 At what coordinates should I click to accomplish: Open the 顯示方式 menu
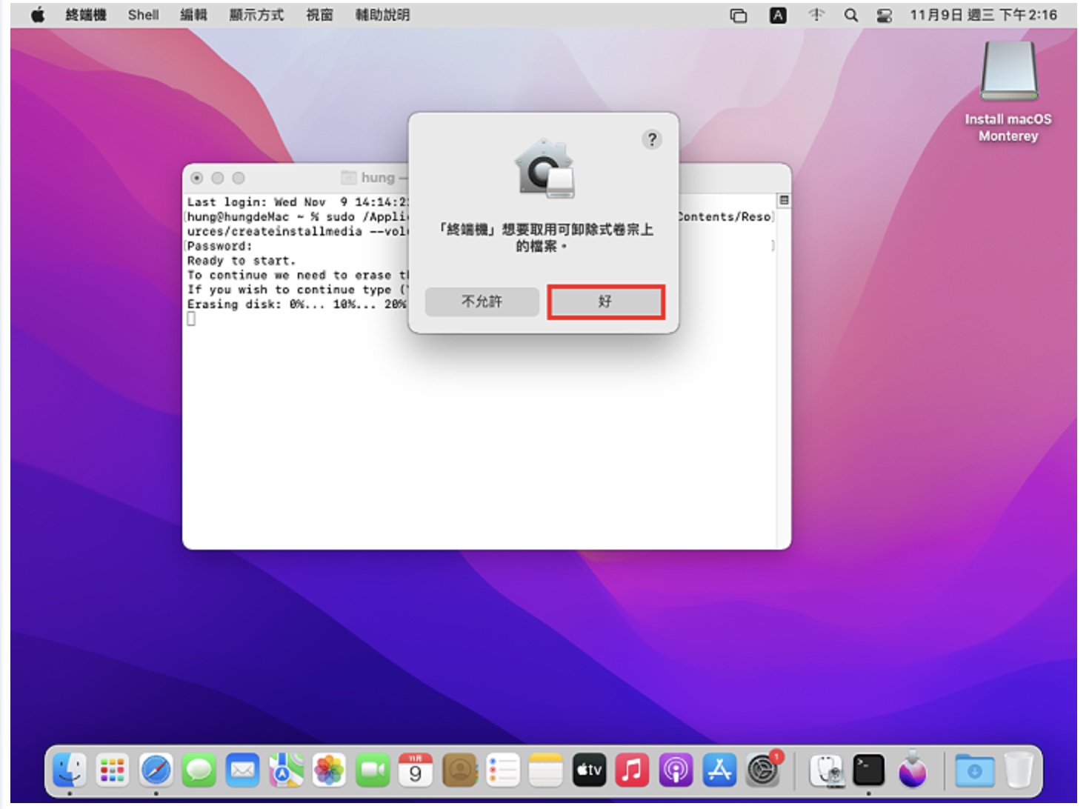[257, 15]
